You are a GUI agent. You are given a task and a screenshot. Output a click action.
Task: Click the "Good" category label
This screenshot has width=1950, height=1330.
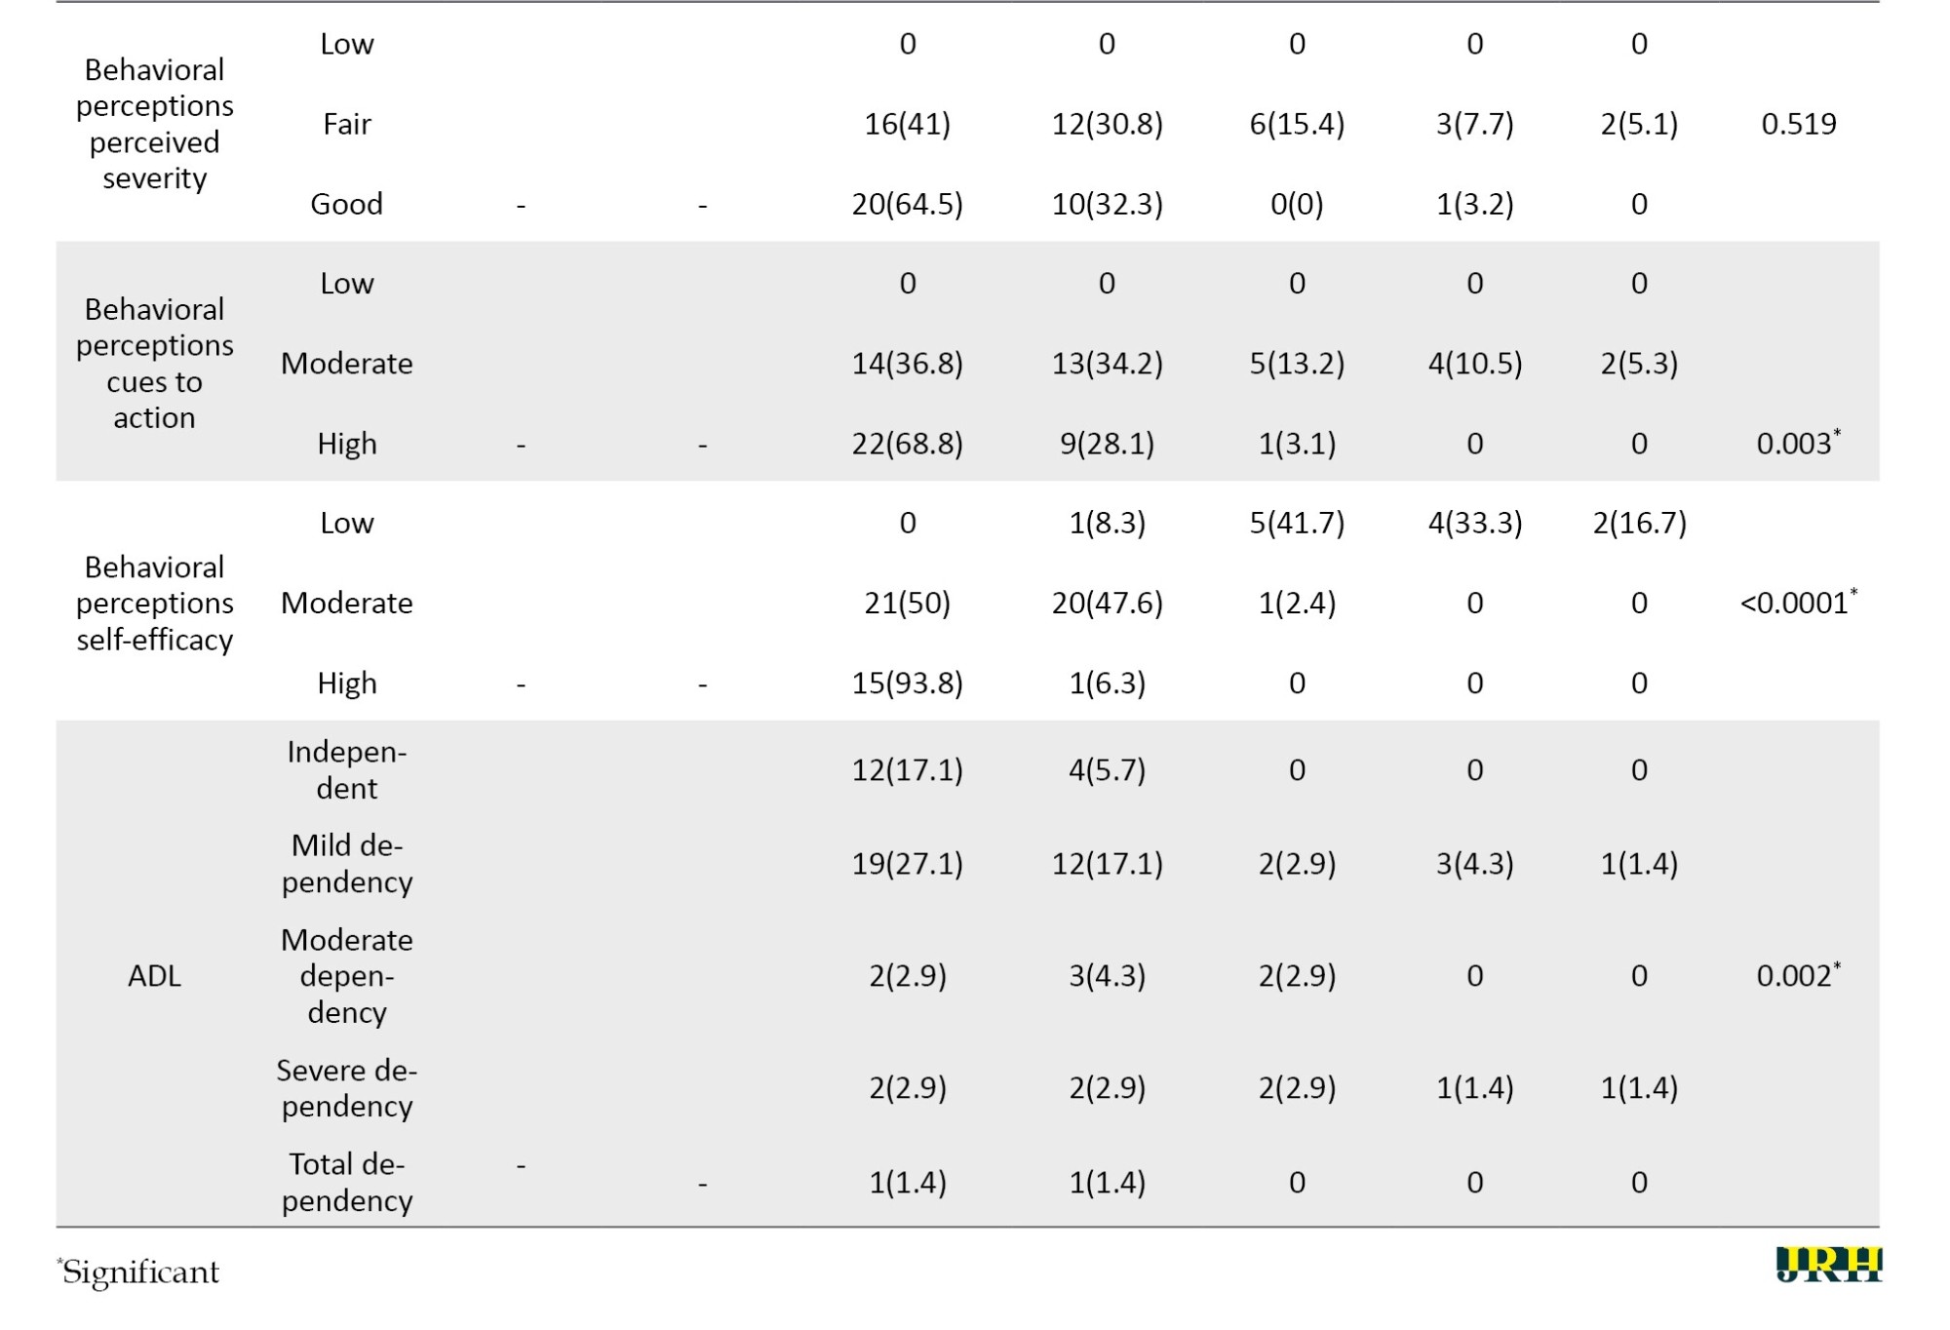click(346, 204)
